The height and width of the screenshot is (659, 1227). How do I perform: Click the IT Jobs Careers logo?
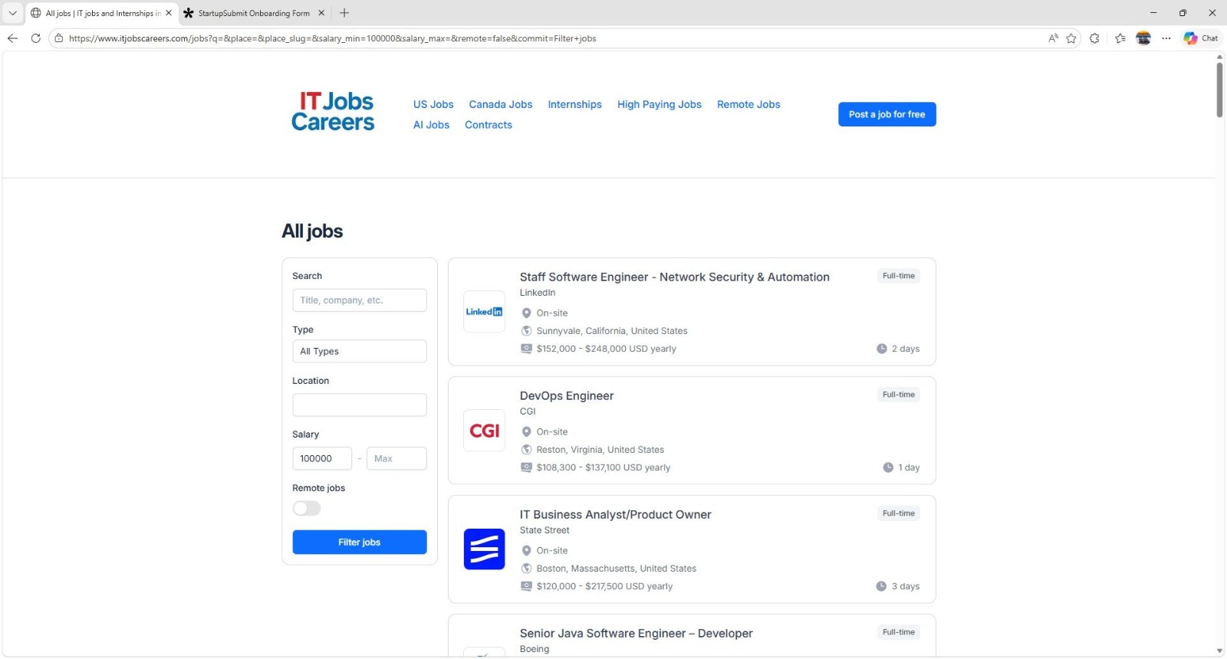coord(333,112)
